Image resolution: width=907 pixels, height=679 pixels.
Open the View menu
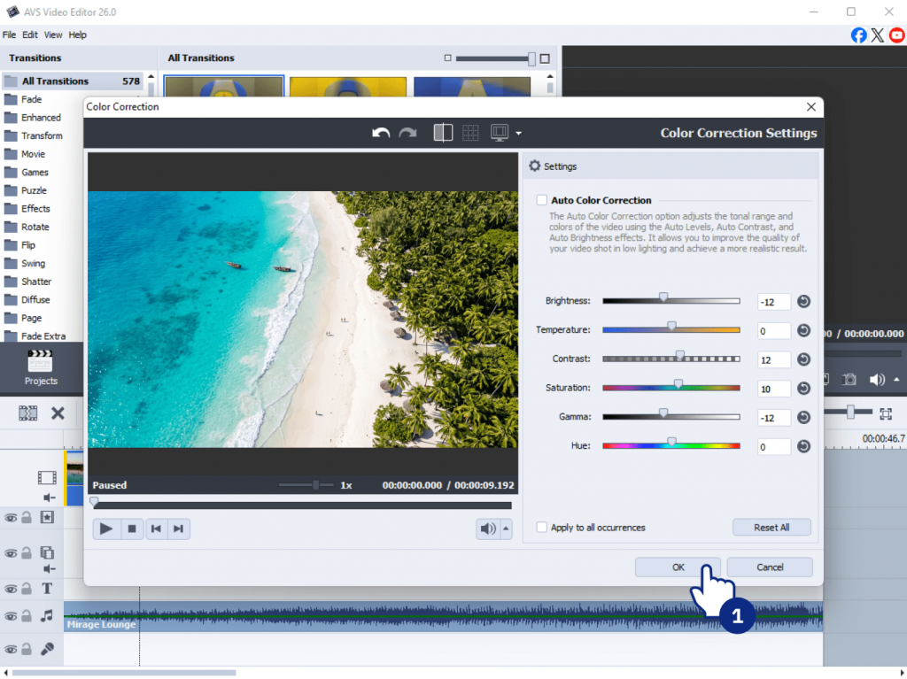tap(53, 35)
